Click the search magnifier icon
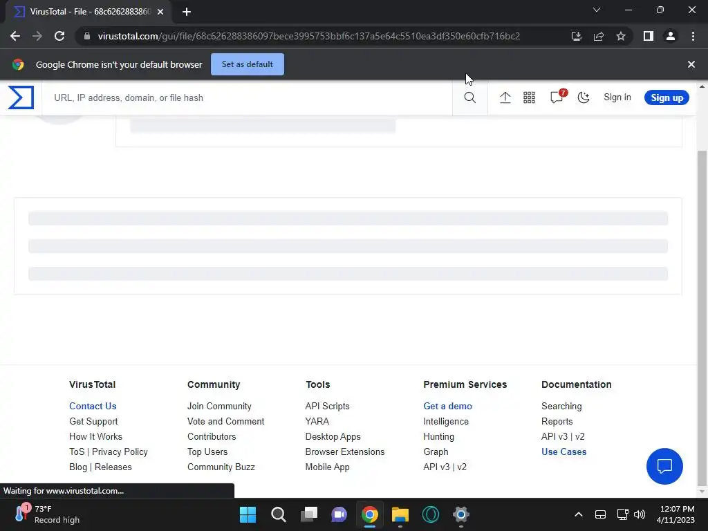The height and width of the screenshot is (531, 708). (x=469, y=97)
